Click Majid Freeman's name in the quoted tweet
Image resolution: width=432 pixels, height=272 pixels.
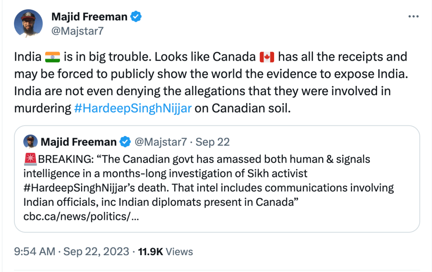coord(78,141)
